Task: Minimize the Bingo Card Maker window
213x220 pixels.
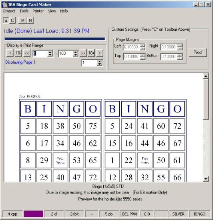Action: click(196, 5)
